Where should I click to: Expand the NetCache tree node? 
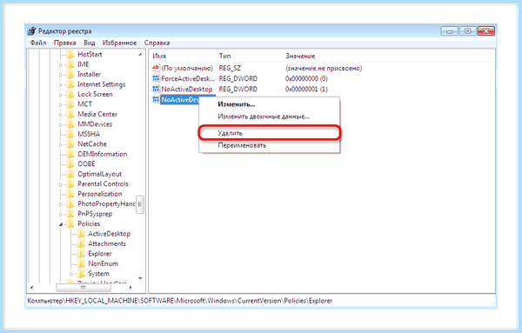pyautogui.click(x=61, y=144)
